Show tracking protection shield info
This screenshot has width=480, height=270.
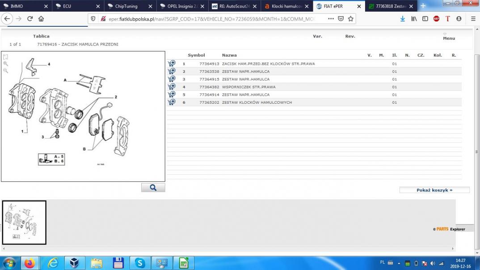[93, 19]
